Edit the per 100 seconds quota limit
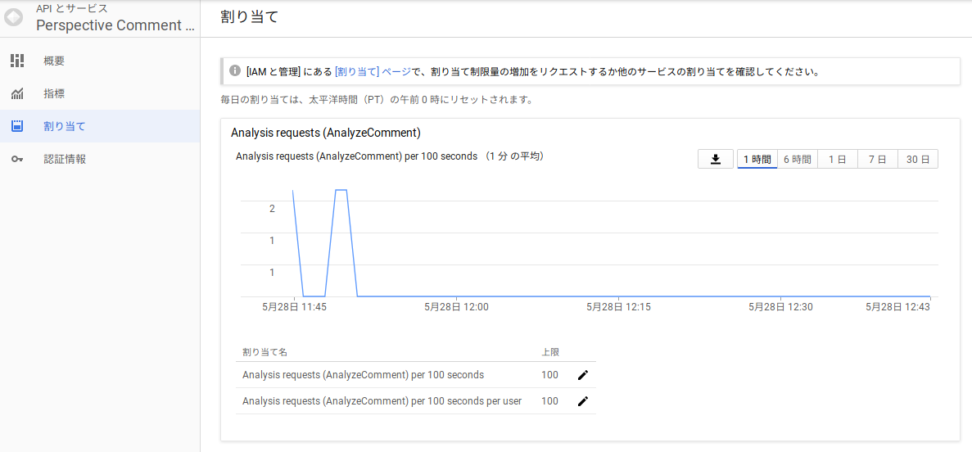 point(582,375)
